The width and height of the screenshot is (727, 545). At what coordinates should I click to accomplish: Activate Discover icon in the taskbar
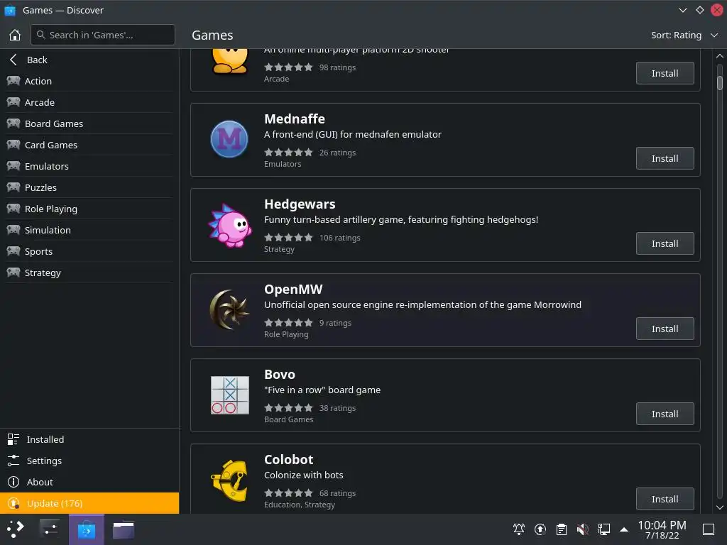click(x=86, y=529)
